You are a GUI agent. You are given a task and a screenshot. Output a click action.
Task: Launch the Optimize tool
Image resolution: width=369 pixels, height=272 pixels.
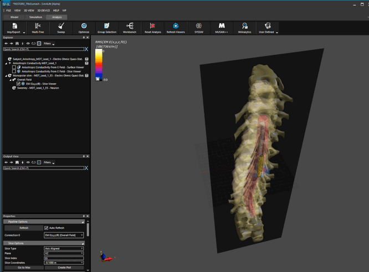[84, 28]
